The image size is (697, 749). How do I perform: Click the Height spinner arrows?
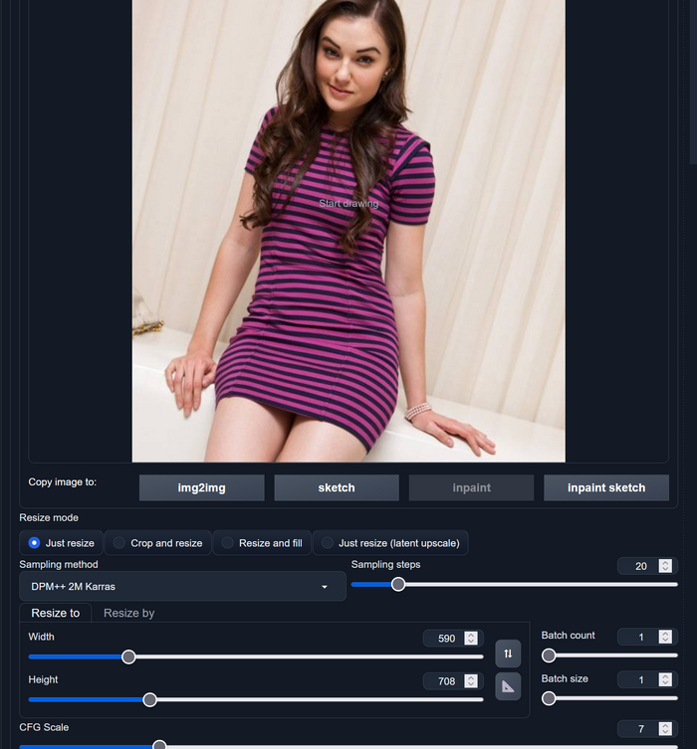click(471, 681)
